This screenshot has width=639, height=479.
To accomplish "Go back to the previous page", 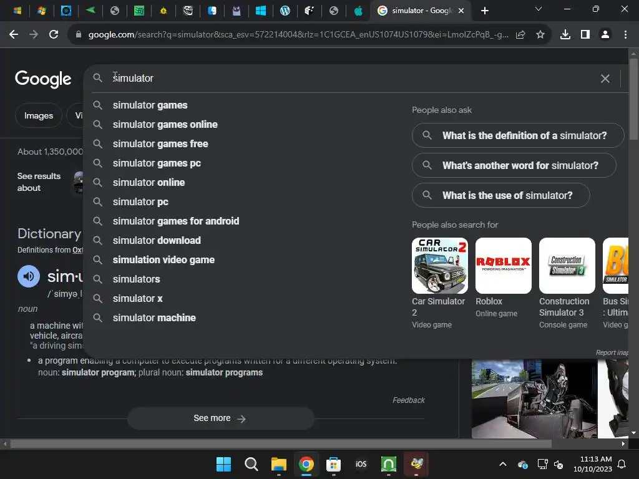I will (14, 35).
